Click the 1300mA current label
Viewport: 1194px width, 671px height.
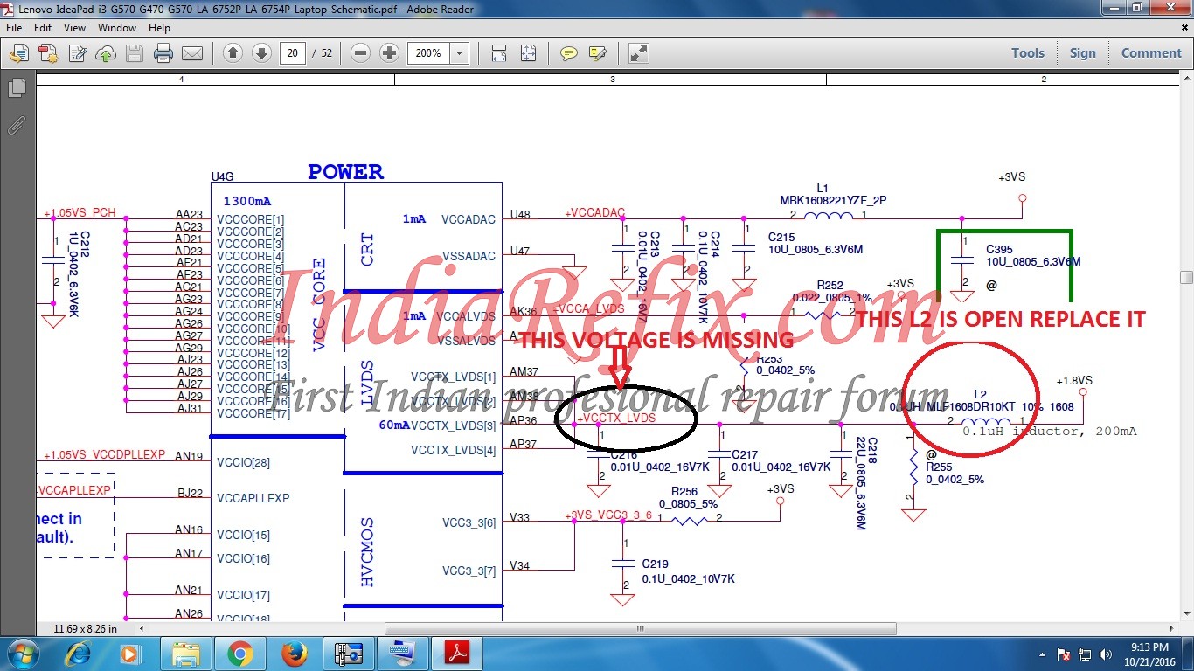pyautogui.click(x=246, y=201)
